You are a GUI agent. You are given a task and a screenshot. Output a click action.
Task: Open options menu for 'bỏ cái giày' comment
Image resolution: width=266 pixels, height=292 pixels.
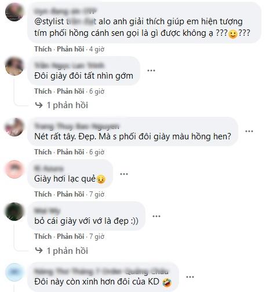pyautogui.click(x=156, y=216)
